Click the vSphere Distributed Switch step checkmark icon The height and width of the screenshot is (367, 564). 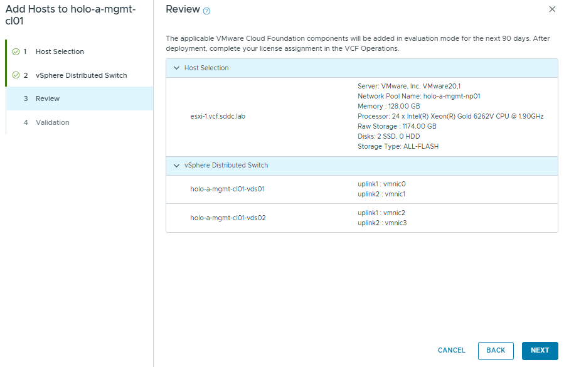pos(16,75)
